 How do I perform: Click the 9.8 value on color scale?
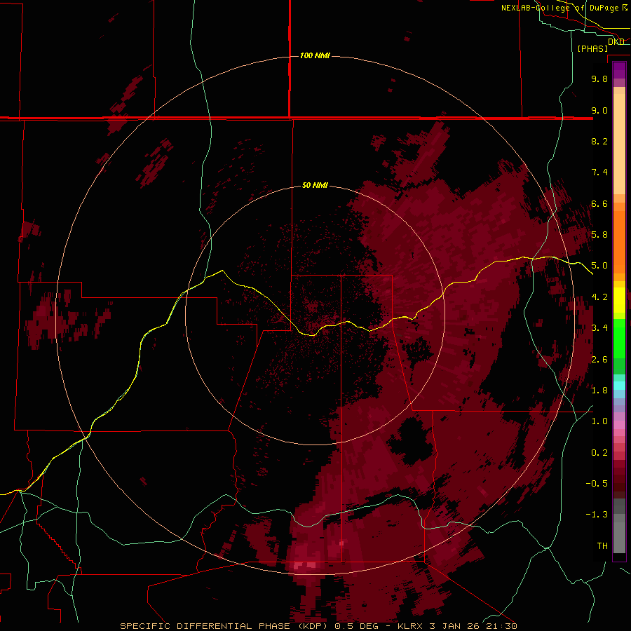[x=599, y=79]
